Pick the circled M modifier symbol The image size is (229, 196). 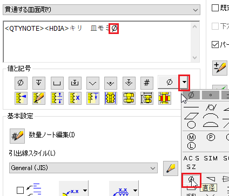pos(191,138)
